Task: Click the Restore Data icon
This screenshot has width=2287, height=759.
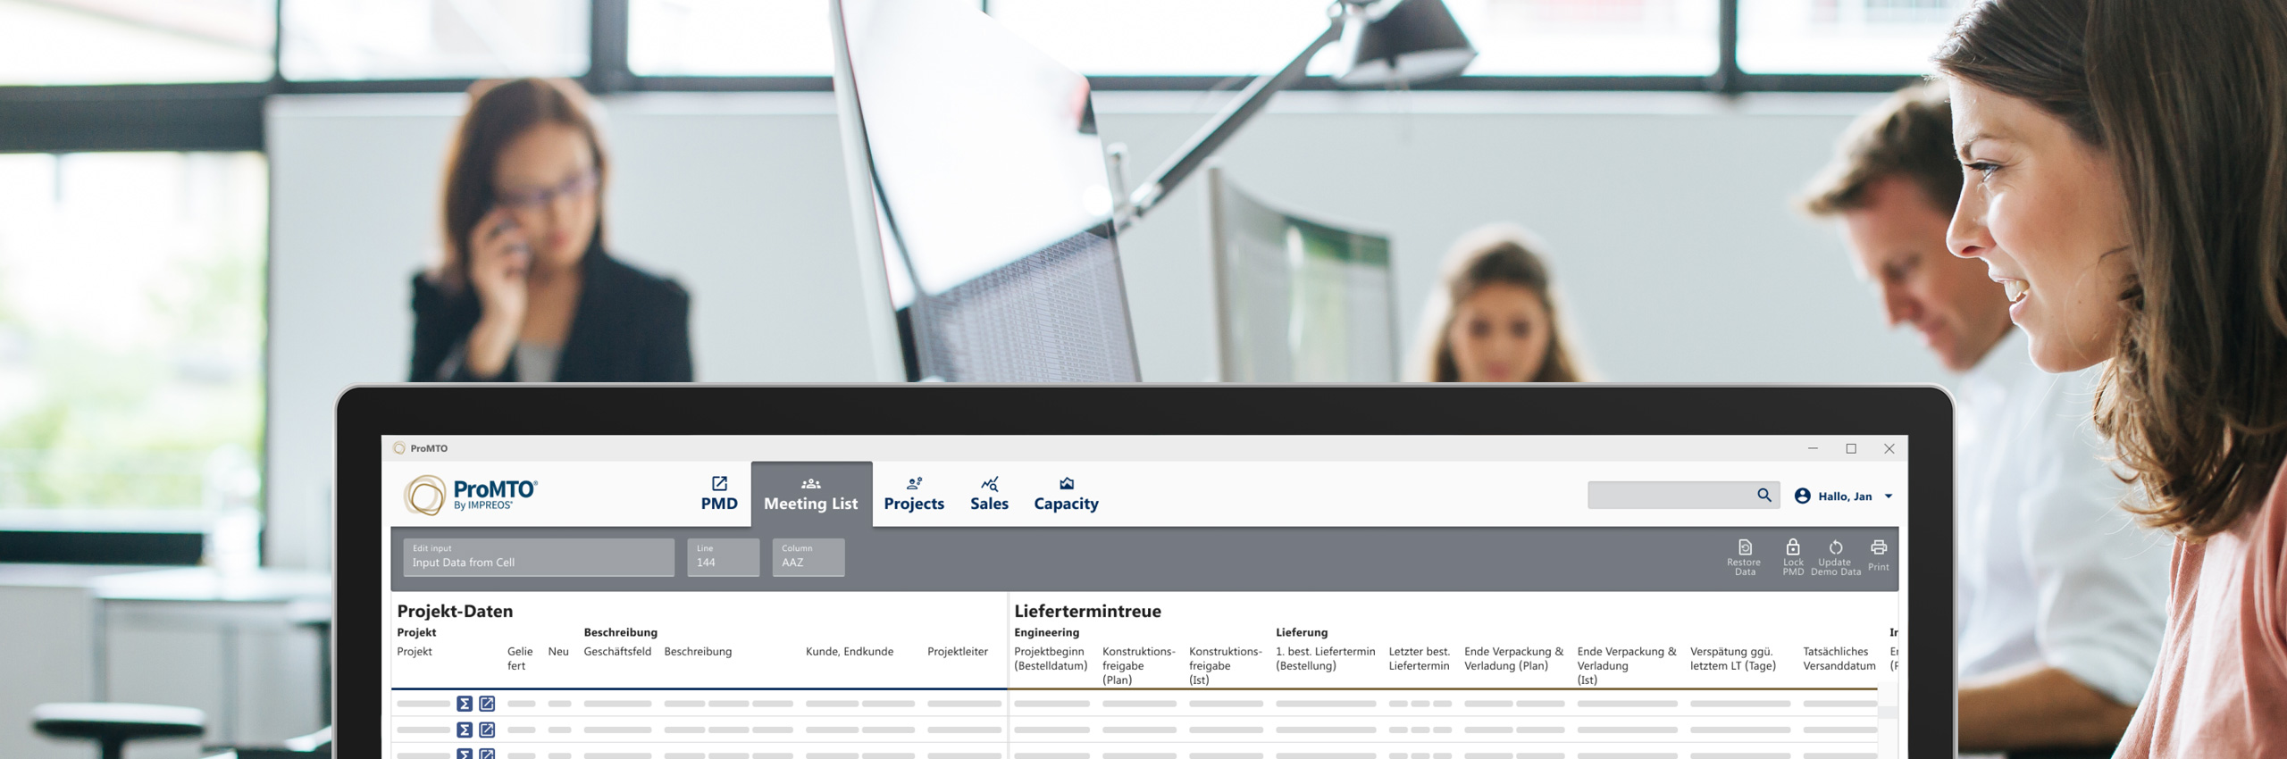Action: [1744, 548]
